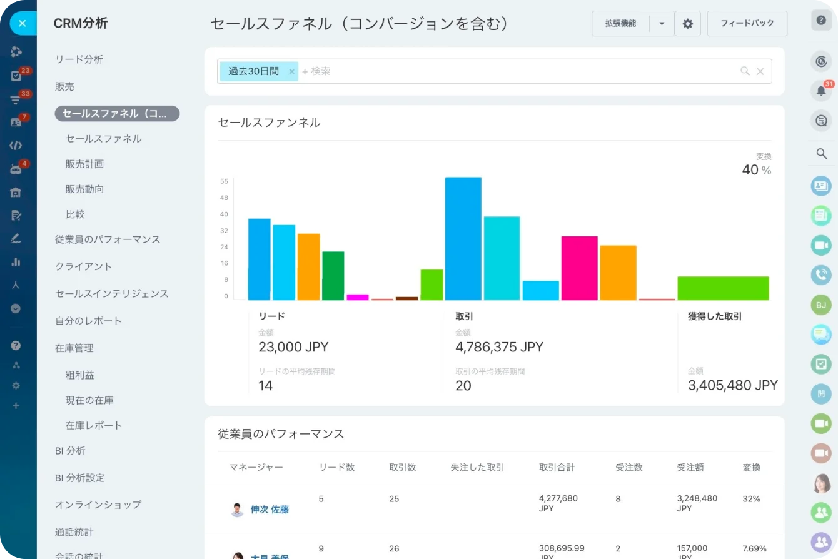Open the gear icon in left rail
This screenshot has width=838, height=559.
16,385
